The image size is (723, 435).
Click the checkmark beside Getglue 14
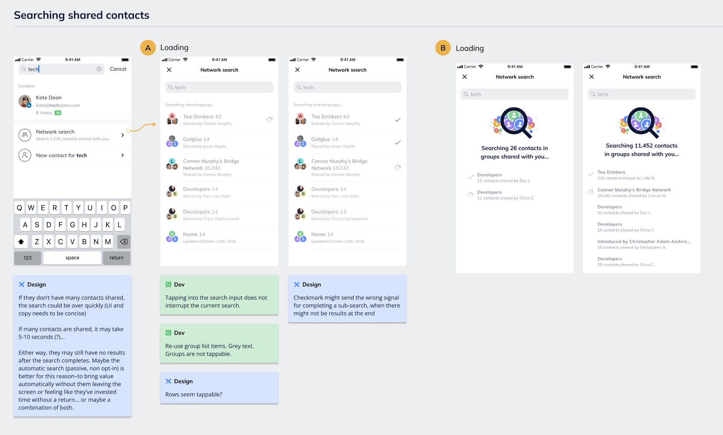click(x=398, y=143)
